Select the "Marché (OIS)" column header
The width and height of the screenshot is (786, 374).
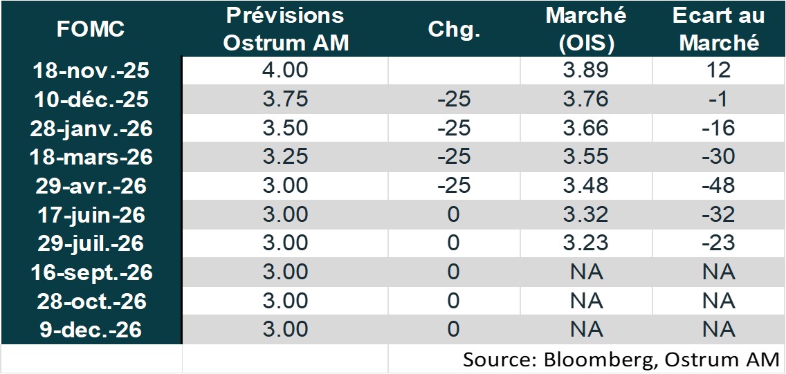585,29
